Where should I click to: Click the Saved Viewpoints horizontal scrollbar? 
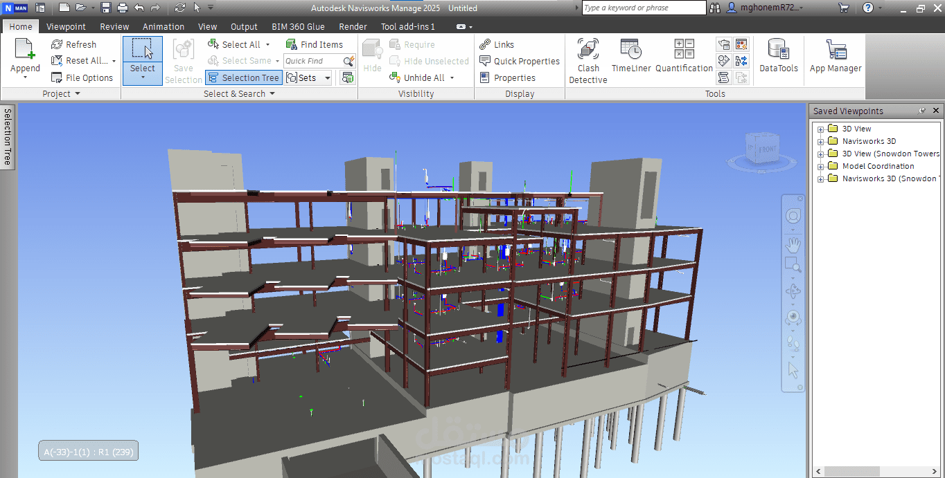coord(877,471)
